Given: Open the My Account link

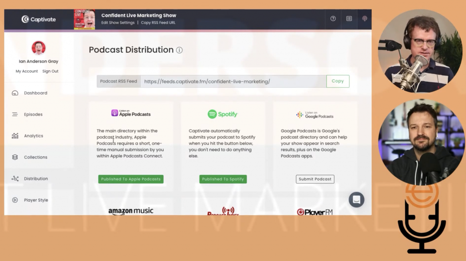Looking at the screenshot, I should pos(27,71).
